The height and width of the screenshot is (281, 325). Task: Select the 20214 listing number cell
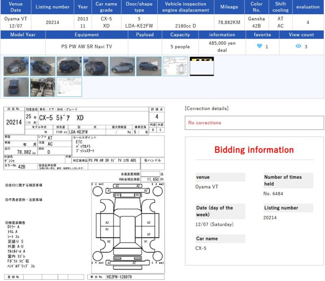point(52,22)
